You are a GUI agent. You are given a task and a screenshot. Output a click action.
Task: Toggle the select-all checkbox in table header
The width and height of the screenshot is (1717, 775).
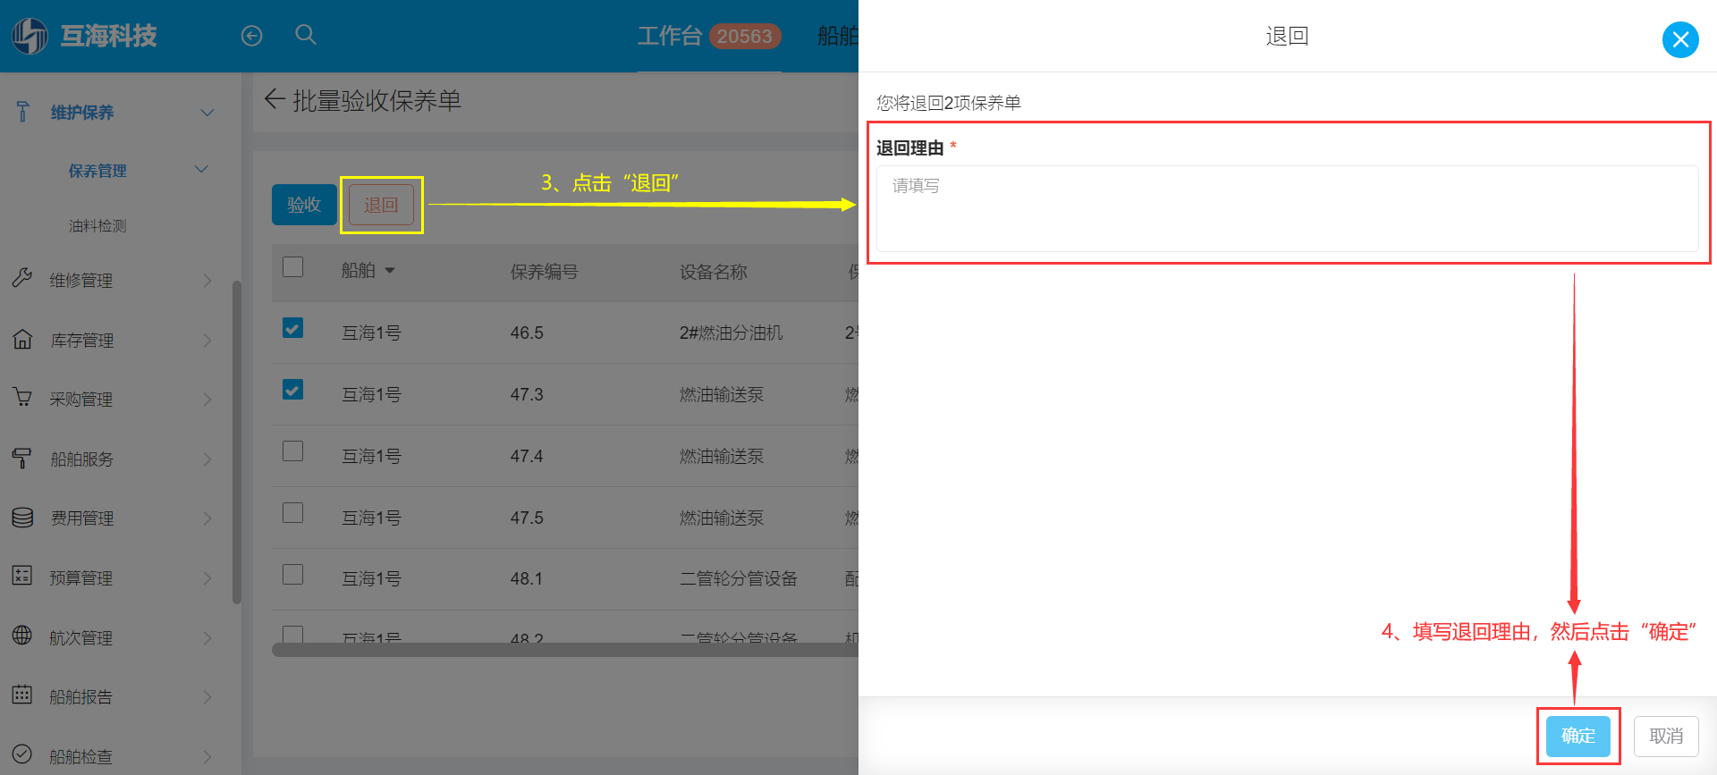(292, 267)
